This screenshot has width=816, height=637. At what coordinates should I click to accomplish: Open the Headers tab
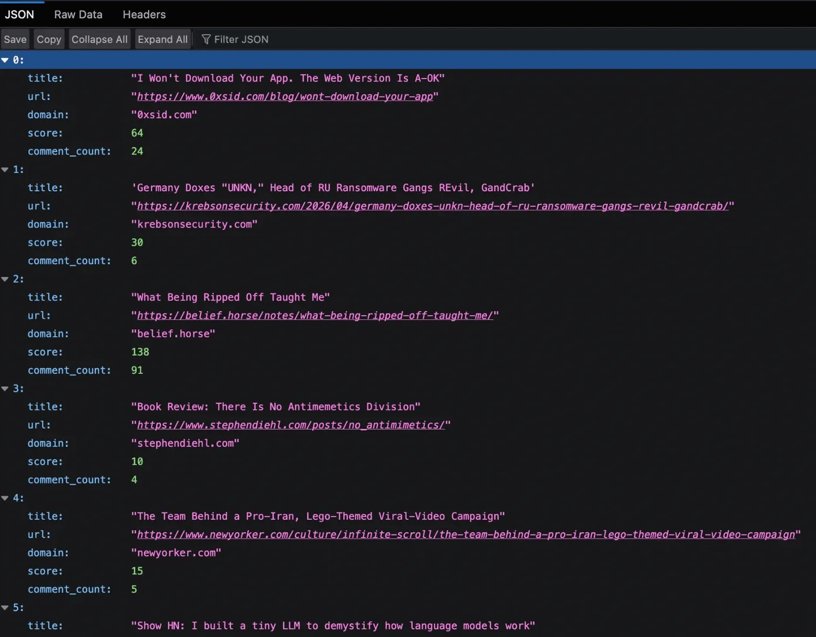pyautogui.click(x=144, y=14)
